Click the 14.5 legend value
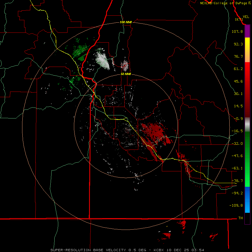This screenshot has width=252, height=252. pyautogui.click(x=238, y=106)
